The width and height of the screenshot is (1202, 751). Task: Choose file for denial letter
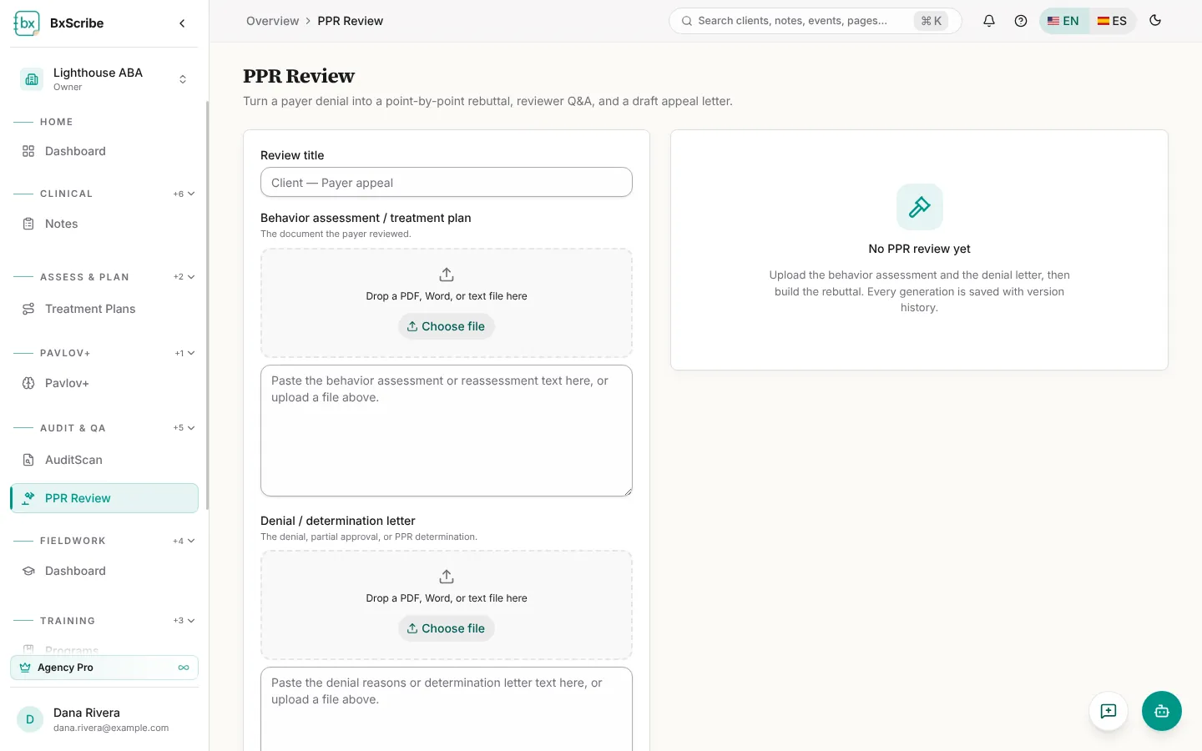[447, 628]
